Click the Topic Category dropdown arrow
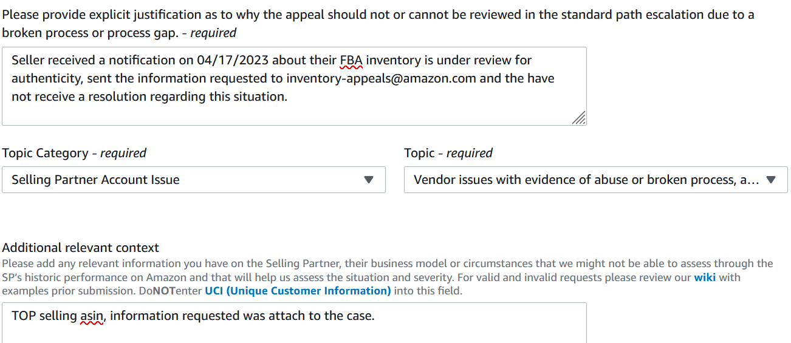791x343 pixels. [x=368, y=180]
